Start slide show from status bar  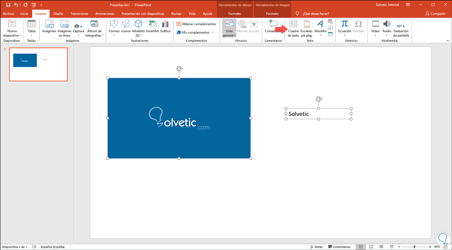pos(391,247)
